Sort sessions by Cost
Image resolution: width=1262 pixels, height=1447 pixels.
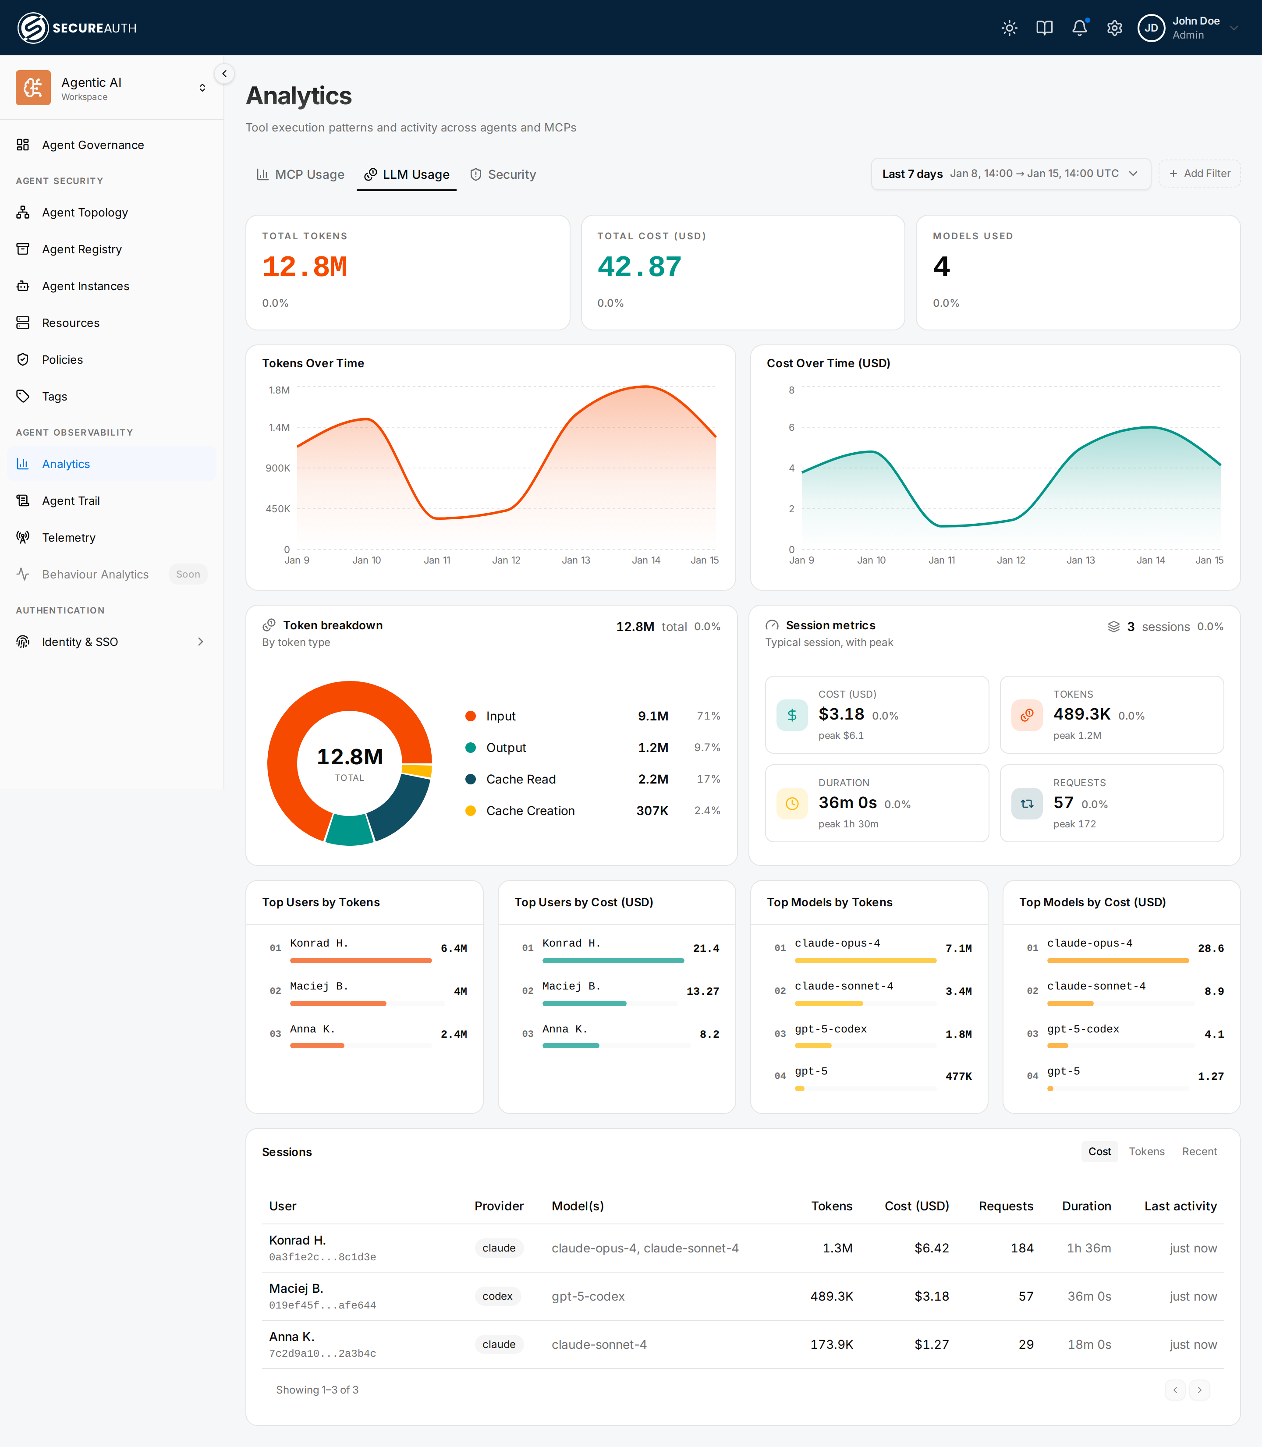pyautogui.click(x=1099, y=1151)
